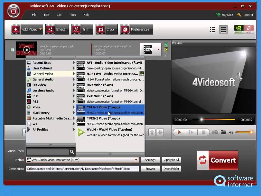Viewport: 261px width, 196px height.
Task: Switch to the compact list view icon
Action: pyautogui.click(x=223, y=29)
